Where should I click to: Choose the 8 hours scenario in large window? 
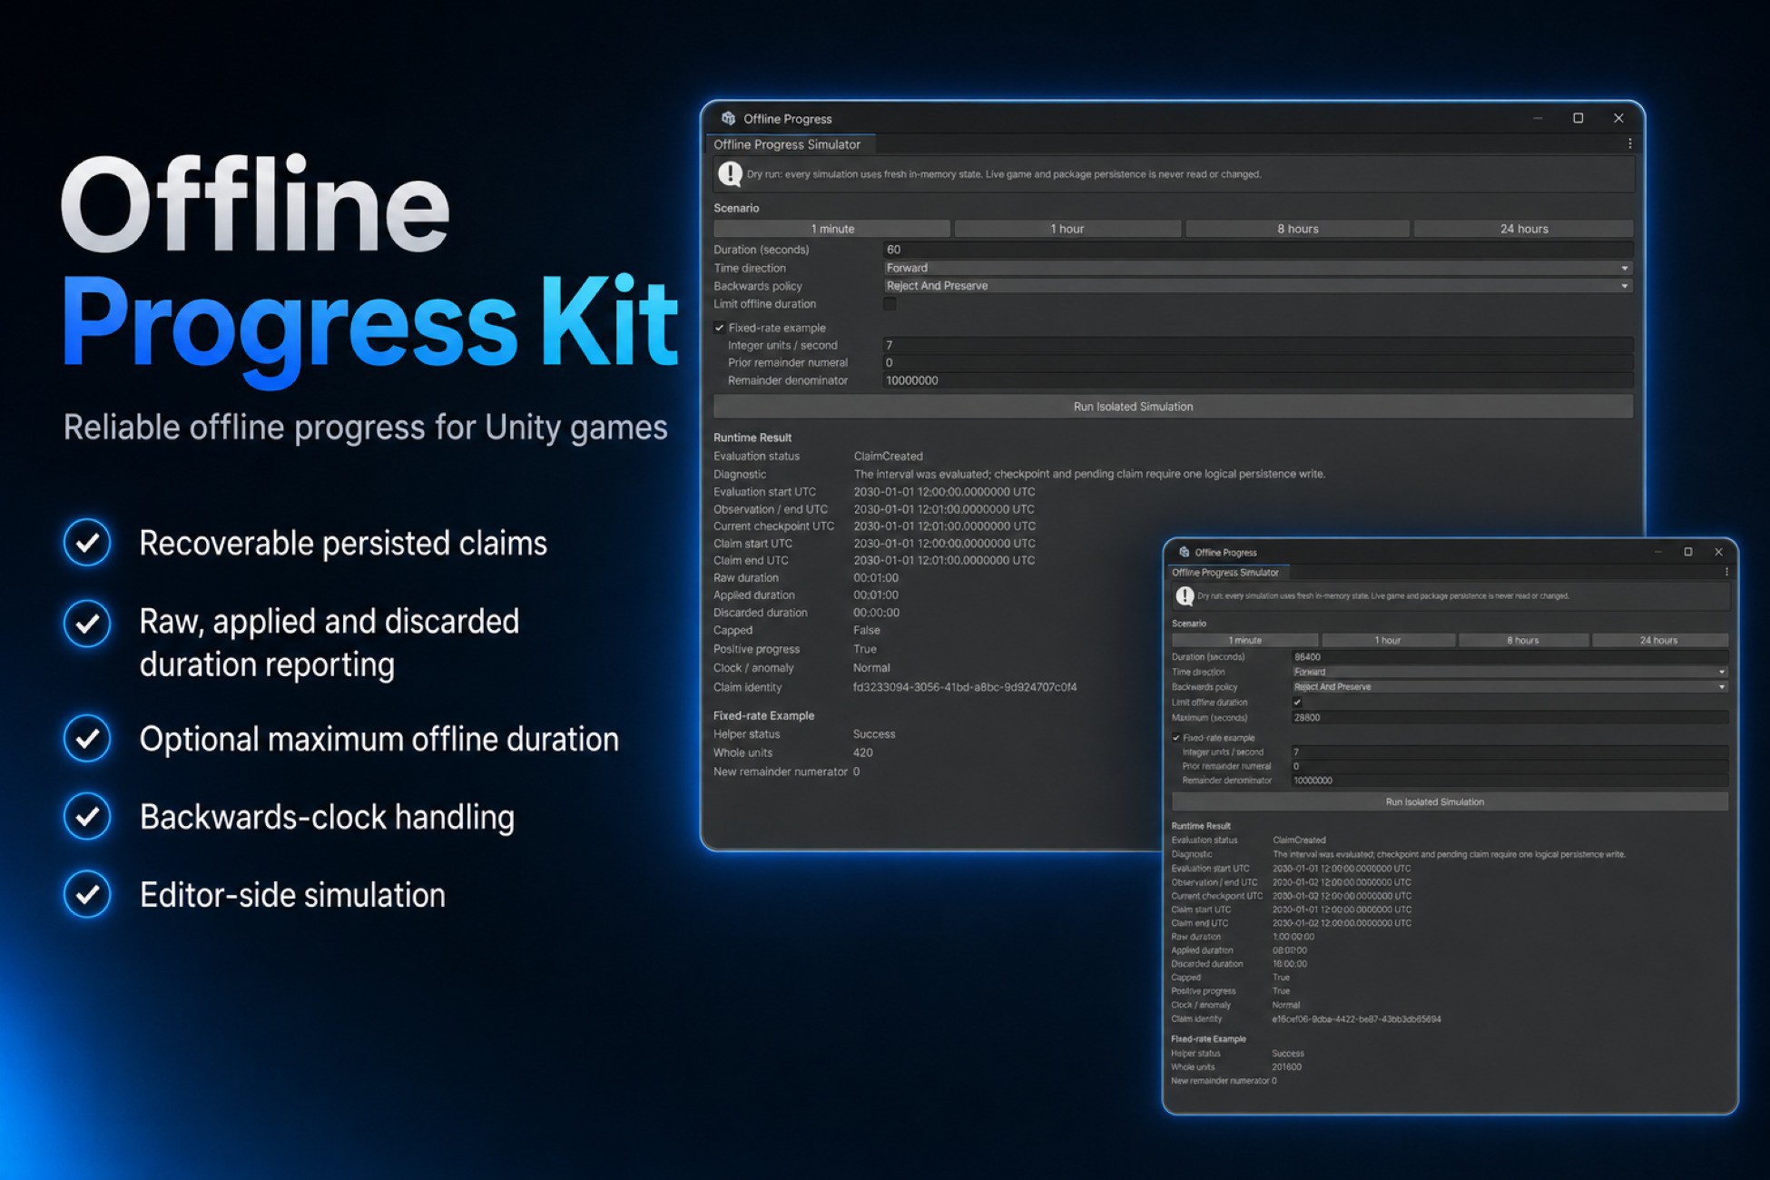pos(1298,229)
